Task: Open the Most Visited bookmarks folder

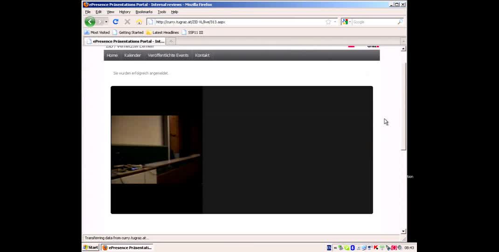Action: click(x=97, y=33)
